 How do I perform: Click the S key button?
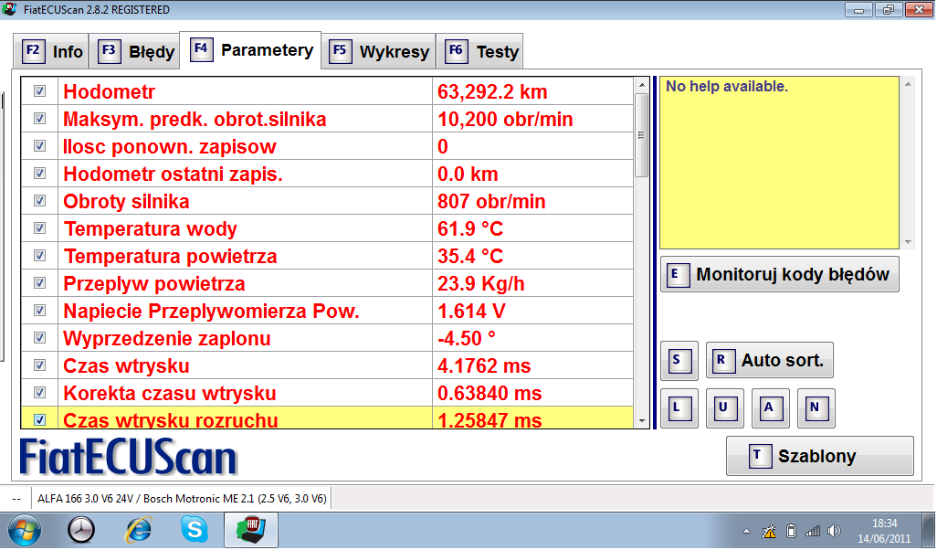pos(679,361)
